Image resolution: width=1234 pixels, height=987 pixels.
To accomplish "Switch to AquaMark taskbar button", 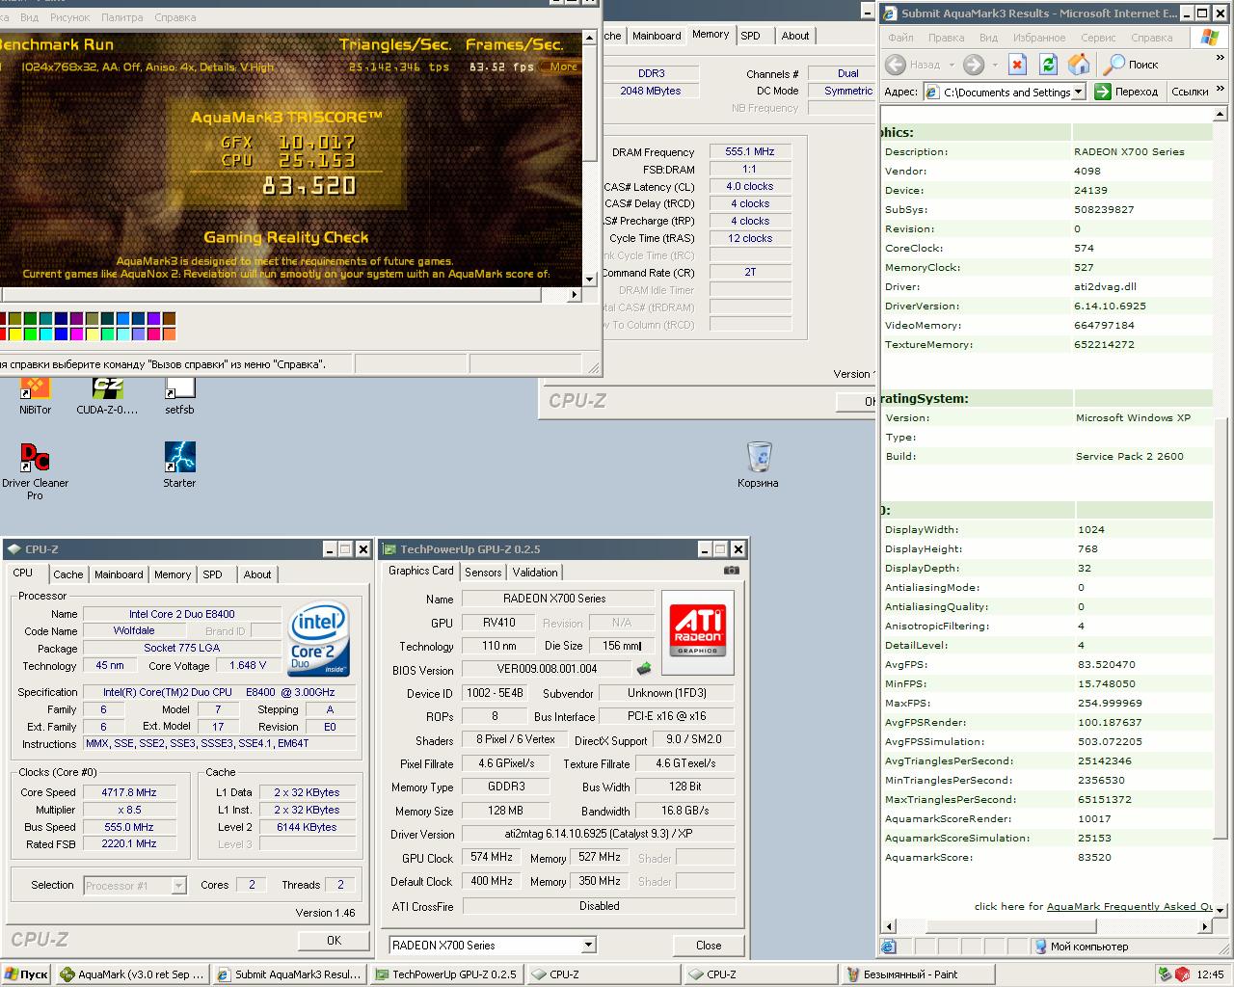I will click(132, 974).
